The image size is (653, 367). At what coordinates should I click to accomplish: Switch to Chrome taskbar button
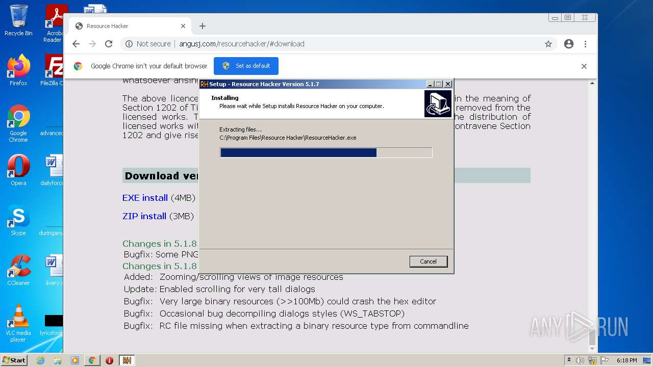coord(92,360)
